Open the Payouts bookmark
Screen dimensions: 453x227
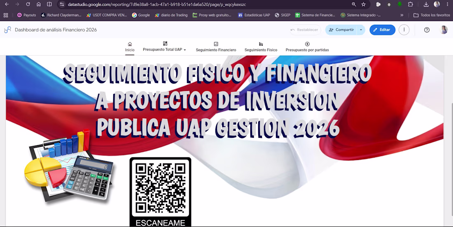point(27,15)
